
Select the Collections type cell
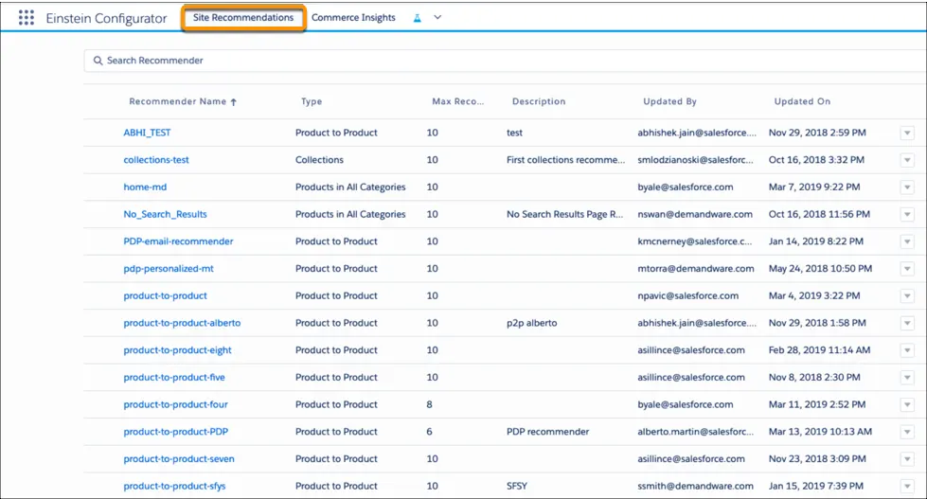point(319,160)
